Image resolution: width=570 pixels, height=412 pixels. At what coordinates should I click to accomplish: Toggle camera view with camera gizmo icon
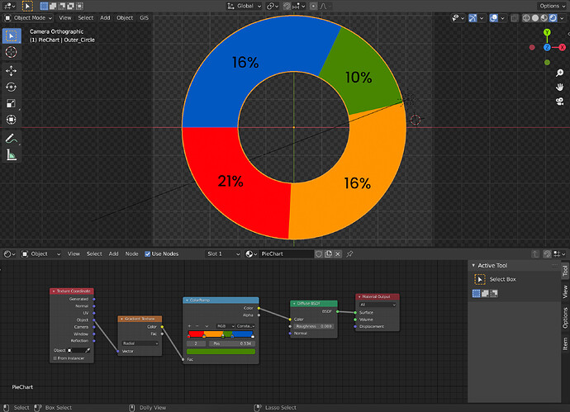coord(560,102)
